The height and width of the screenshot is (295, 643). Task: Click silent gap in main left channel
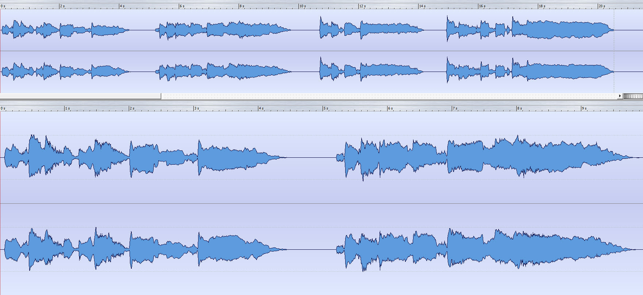(311, 157)
